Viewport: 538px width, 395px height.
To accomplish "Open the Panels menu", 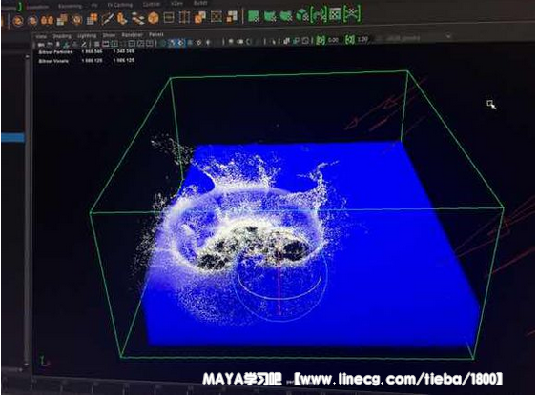I will 156,34.
